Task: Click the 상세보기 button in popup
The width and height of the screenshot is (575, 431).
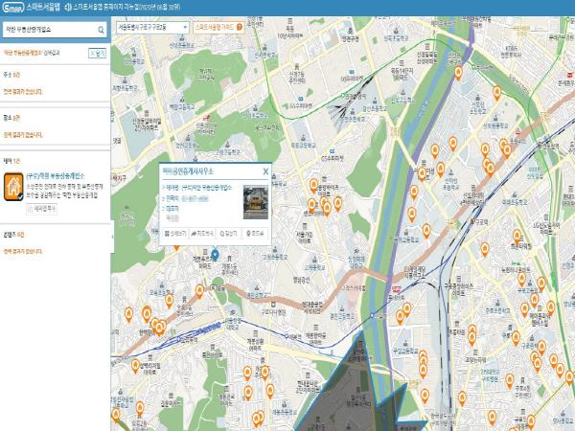Action: point(177,233)
